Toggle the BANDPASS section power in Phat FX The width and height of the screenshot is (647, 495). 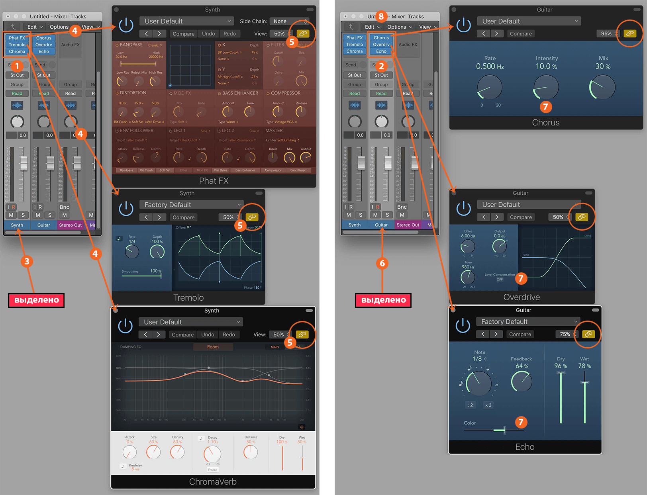click(117, 45)
